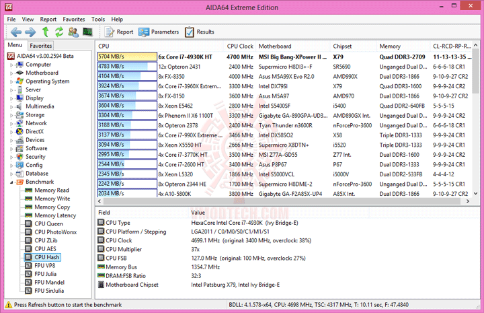Open the monitor graph icon in toolbar
Screen dimensions: 484x313
87,32
